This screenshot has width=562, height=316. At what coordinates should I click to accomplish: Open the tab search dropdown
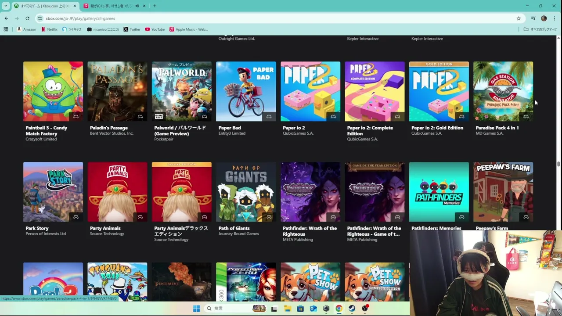click(6, 6)
